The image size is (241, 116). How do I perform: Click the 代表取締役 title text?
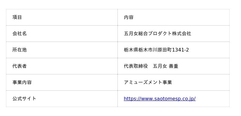click(136, 66)
